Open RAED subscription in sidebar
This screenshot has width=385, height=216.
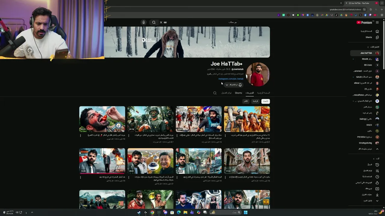(x=365, y=125)
